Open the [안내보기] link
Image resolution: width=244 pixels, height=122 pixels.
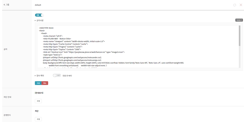(39, 93)
